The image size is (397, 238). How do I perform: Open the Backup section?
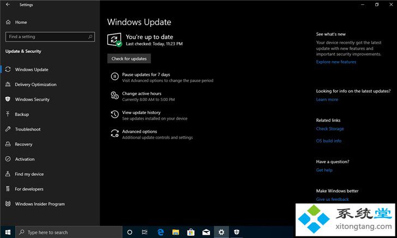click(22, 114)
